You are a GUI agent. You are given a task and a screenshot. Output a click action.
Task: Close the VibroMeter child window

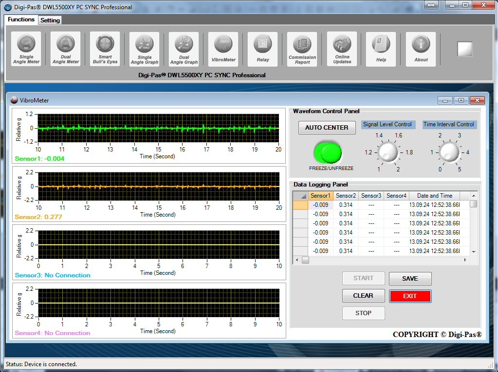(x=478, y=101)
